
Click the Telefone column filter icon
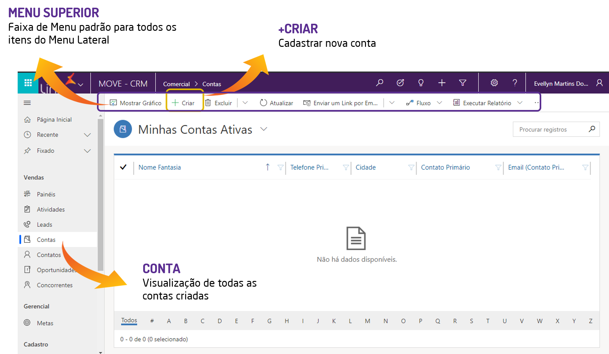[x=346, y=167]
